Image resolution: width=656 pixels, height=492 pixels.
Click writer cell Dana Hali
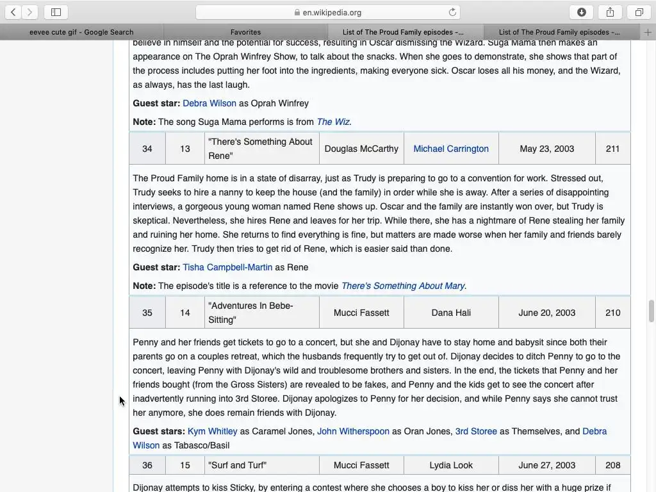(451, 313)
